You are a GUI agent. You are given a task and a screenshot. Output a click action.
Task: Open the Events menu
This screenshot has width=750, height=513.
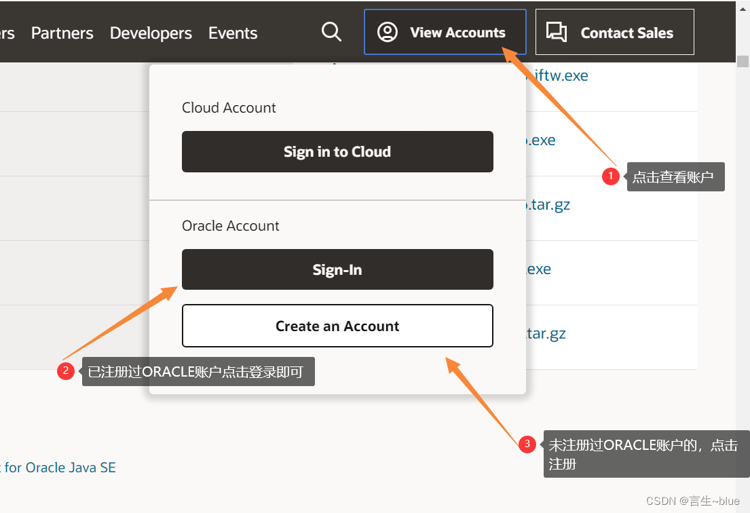pyautogui.click(x=233, y=33)
